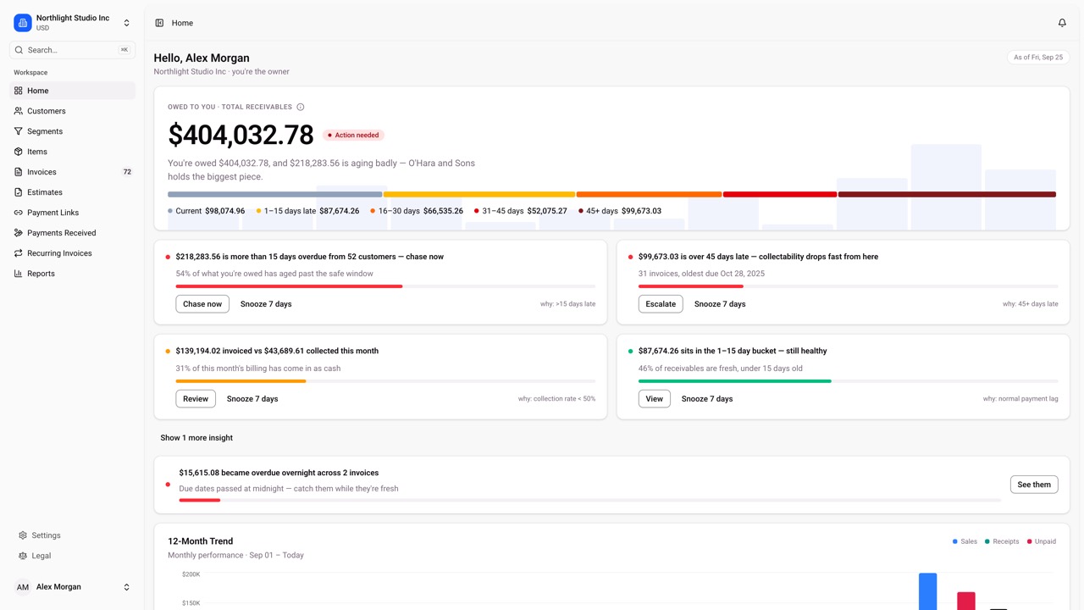Viewport: 1084px width, 610px height.
Task: Open Recurring Invoices in the sidebar
Action: [x=73, y=253]
